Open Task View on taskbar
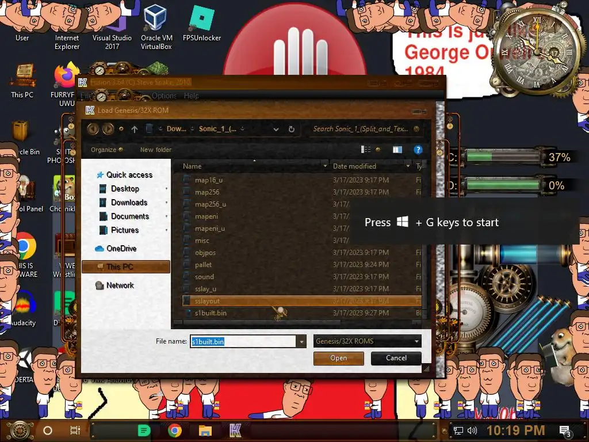Viewport: 589px width, 442px height. tap(75, 430)
